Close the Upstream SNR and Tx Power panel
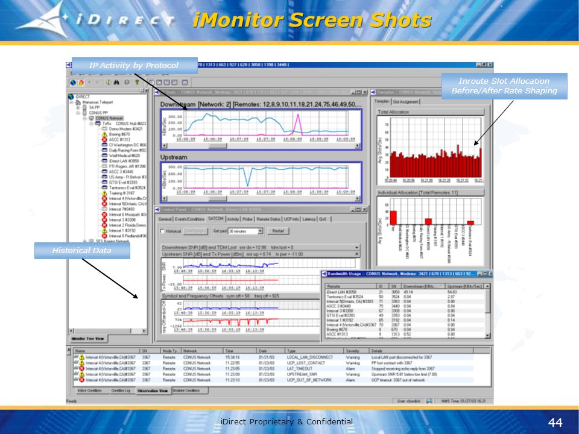Screen dimensions: 579x434 point(356,254)
